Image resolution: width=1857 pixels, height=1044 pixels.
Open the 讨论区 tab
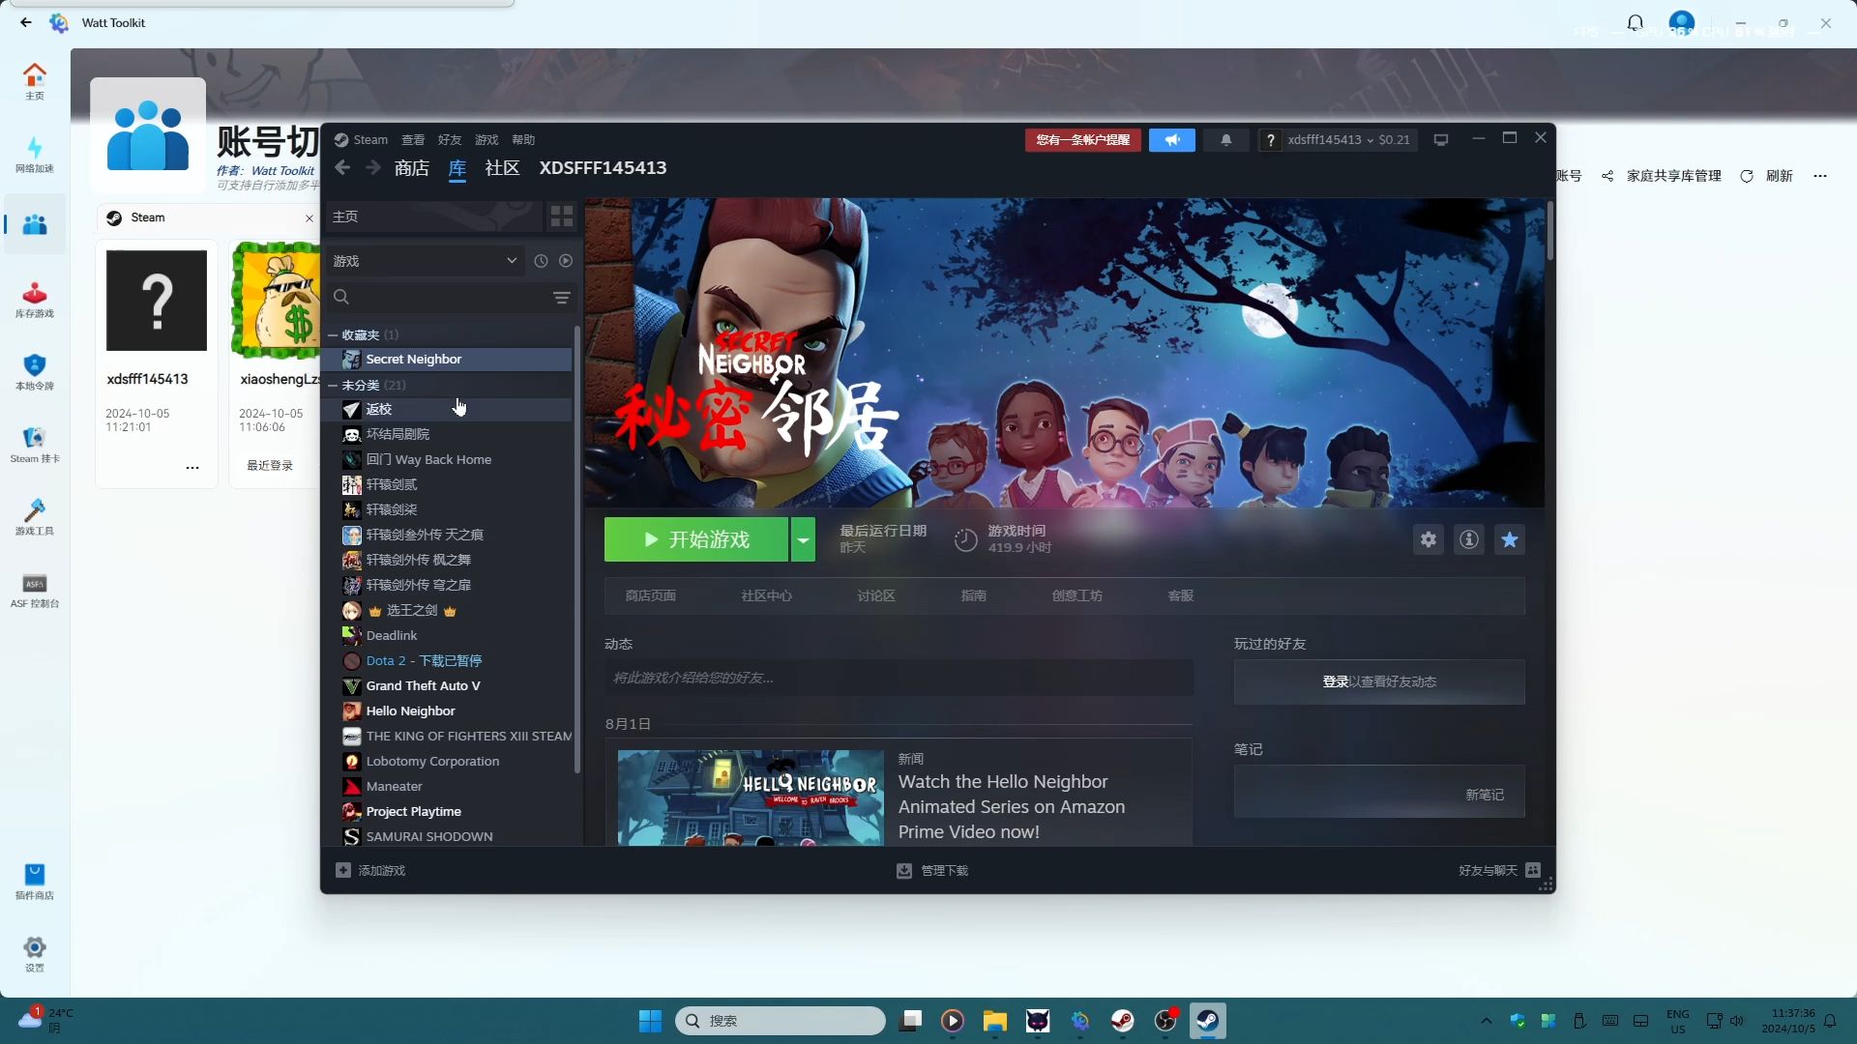(876, 595)
